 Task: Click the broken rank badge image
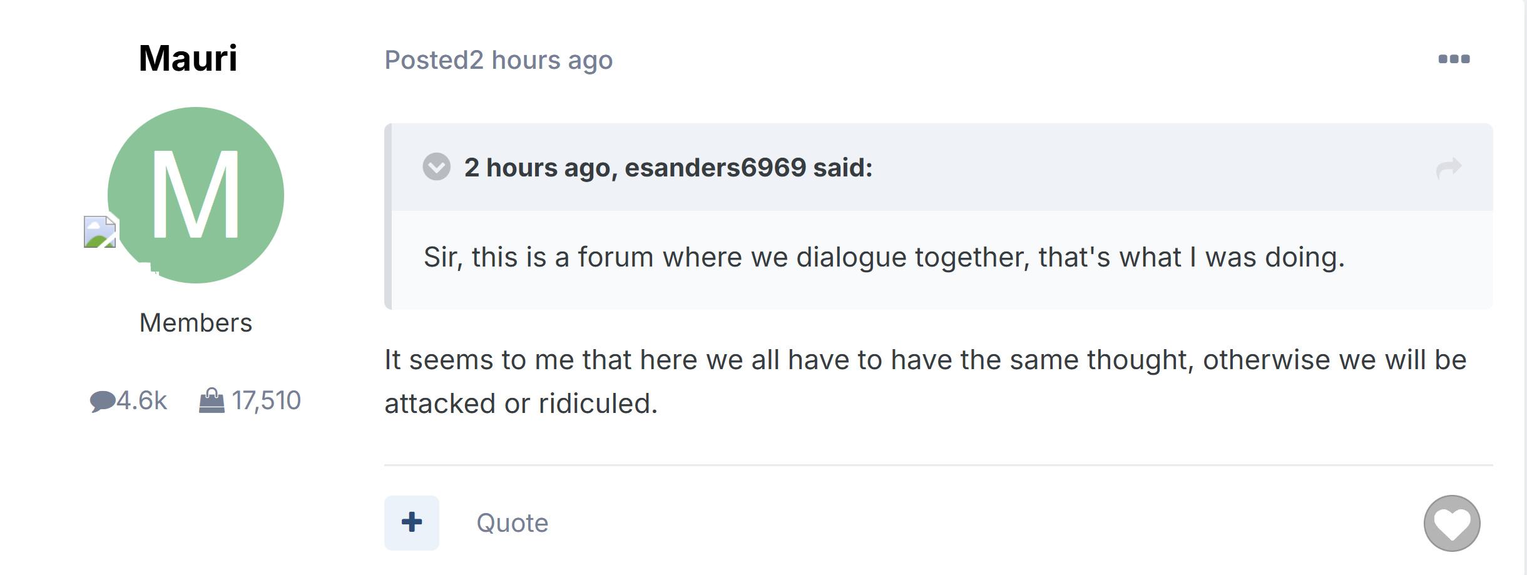point(100,232)
